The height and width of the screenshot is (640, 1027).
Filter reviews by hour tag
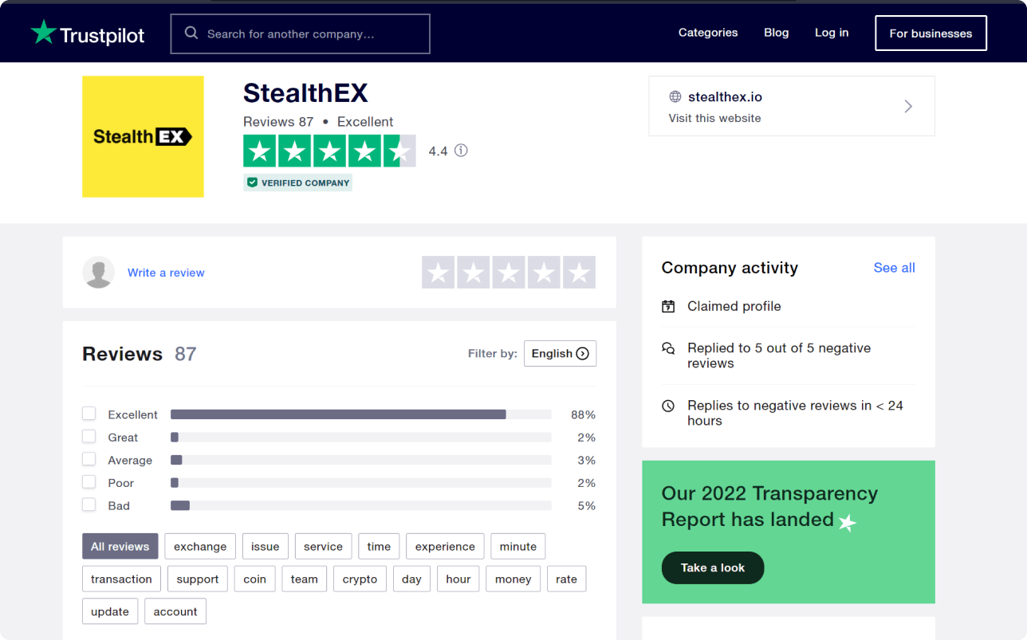(x=458, y=579)
